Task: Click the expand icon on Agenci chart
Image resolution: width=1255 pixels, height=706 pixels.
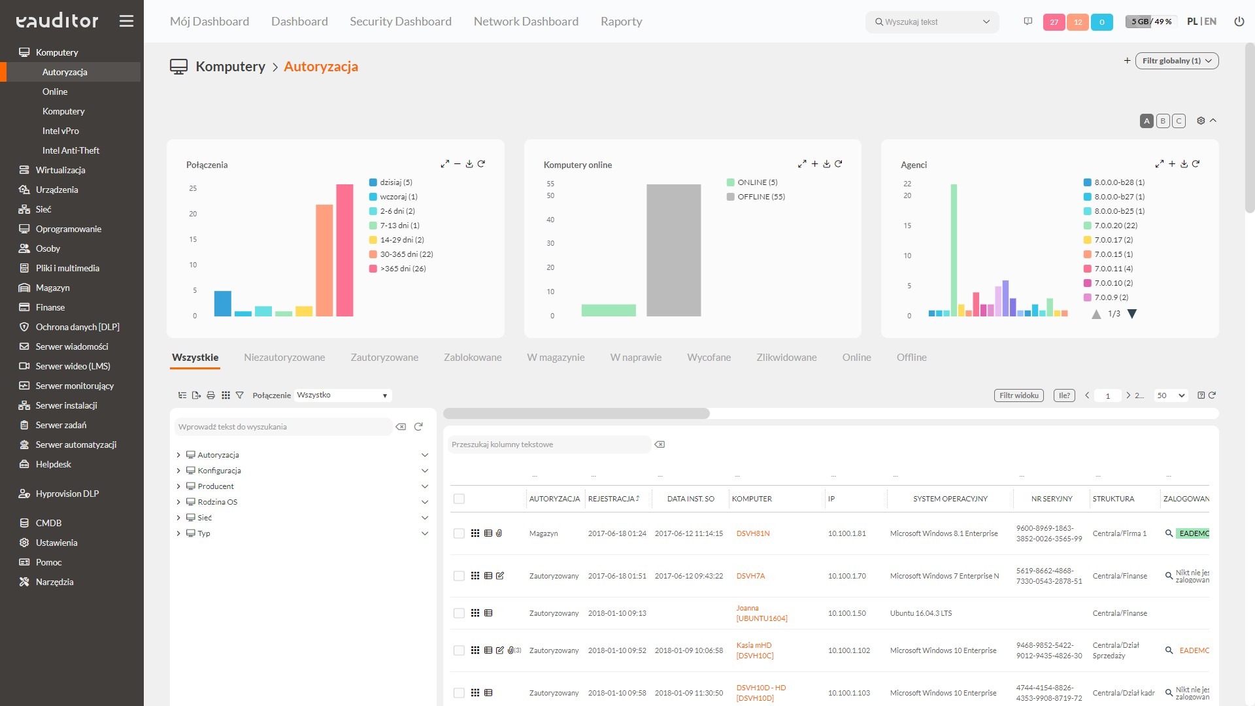Action: click(1158, 165)
